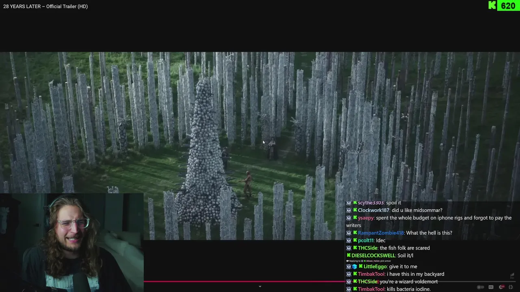Viewport: 520px width, 292px height.
Task: Toggle the autoplay switch in player controls
Action: [x=481, y=287]
